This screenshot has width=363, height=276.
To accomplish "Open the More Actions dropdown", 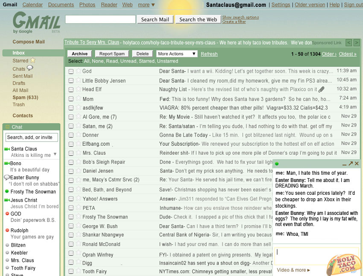I will pyautogui.click(x=177, y=54).
